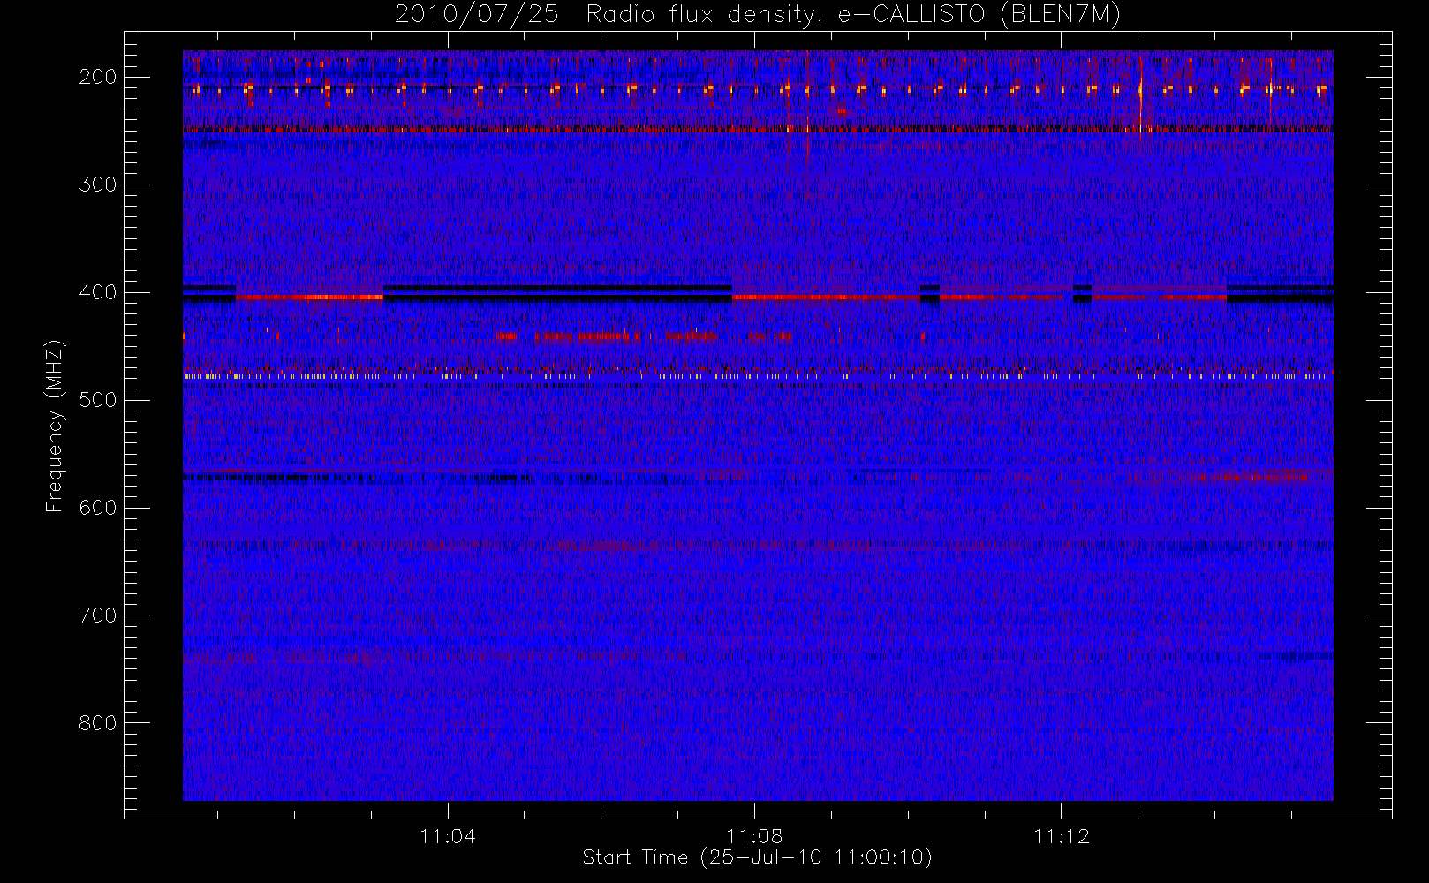The image size is (1429, 883).
Task: Click the Start Time axis caption
Action: [758, 857]
